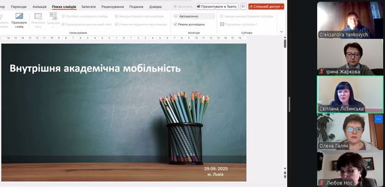Click the greyed Записати button near Teams
Screen dimensions: 385x187
[x=183, y=7]
